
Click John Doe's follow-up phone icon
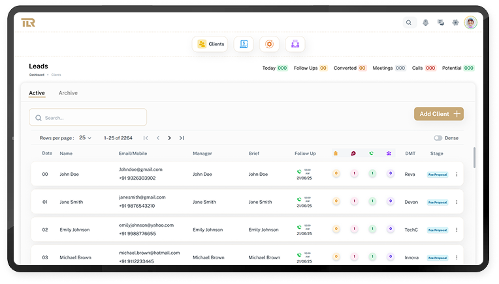coord(299,172)
